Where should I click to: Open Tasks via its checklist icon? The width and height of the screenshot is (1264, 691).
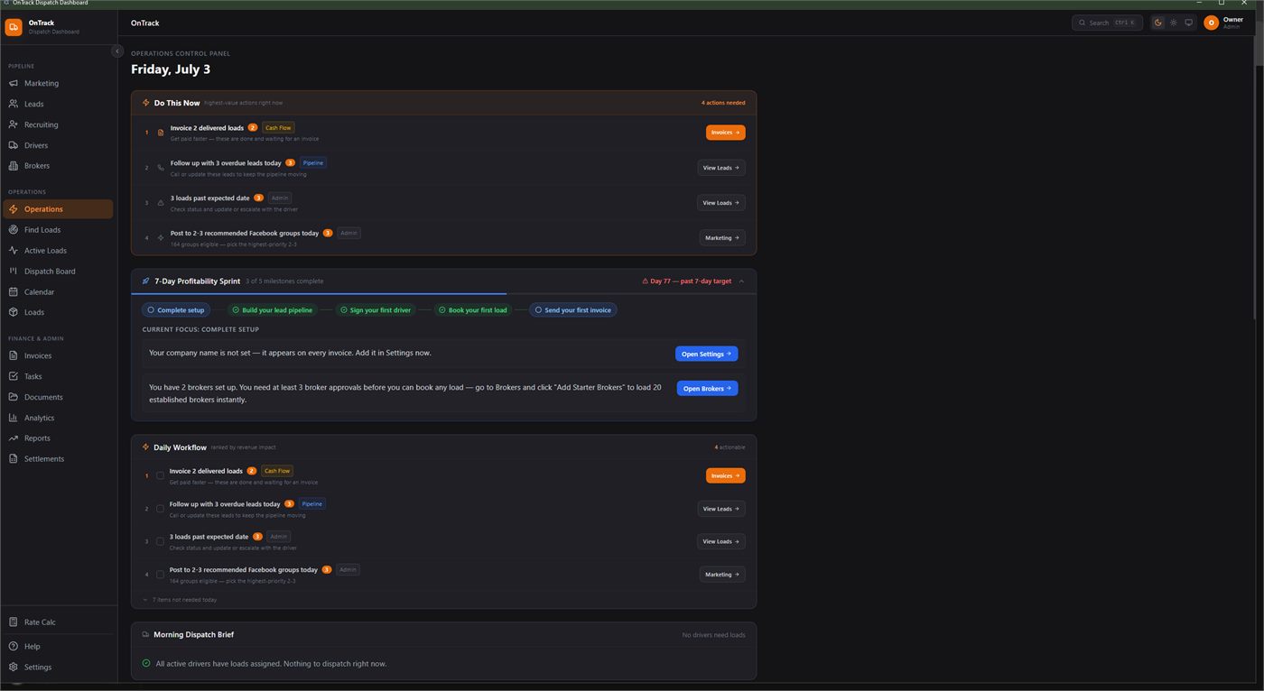14,376
